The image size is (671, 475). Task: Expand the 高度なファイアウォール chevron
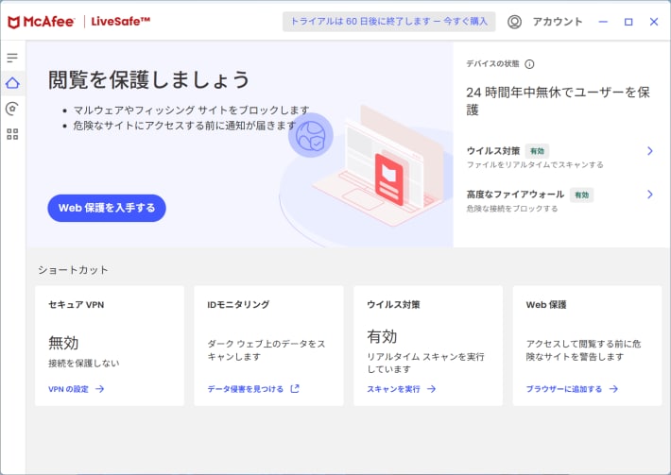[650, 195]
